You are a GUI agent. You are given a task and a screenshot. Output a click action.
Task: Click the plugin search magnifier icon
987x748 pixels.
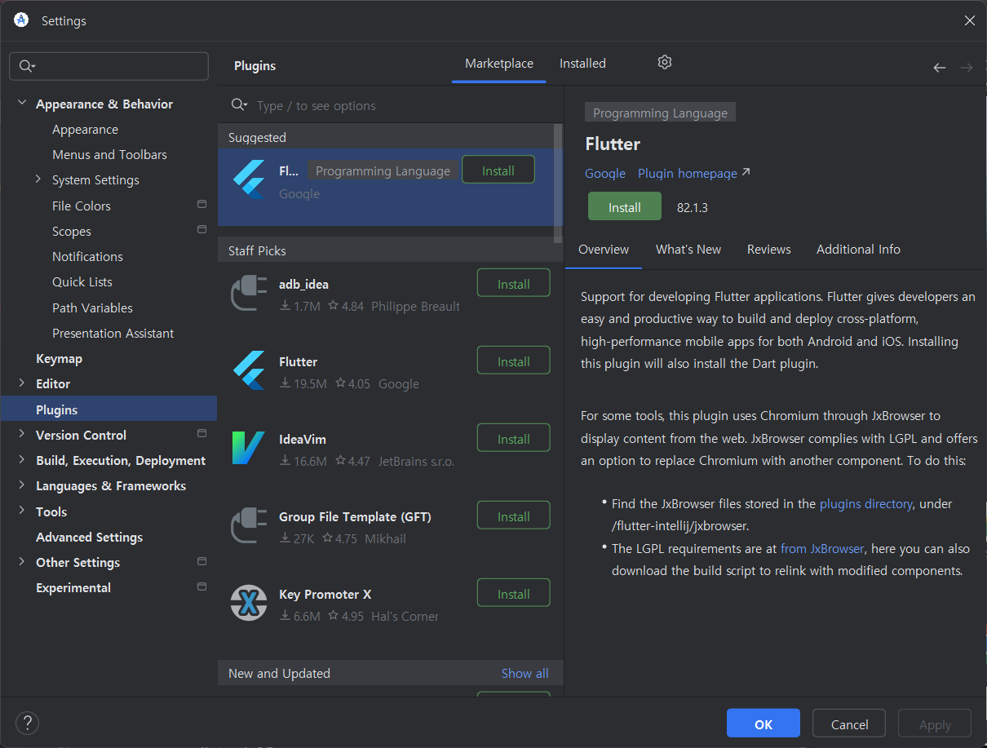pos(239,105)
